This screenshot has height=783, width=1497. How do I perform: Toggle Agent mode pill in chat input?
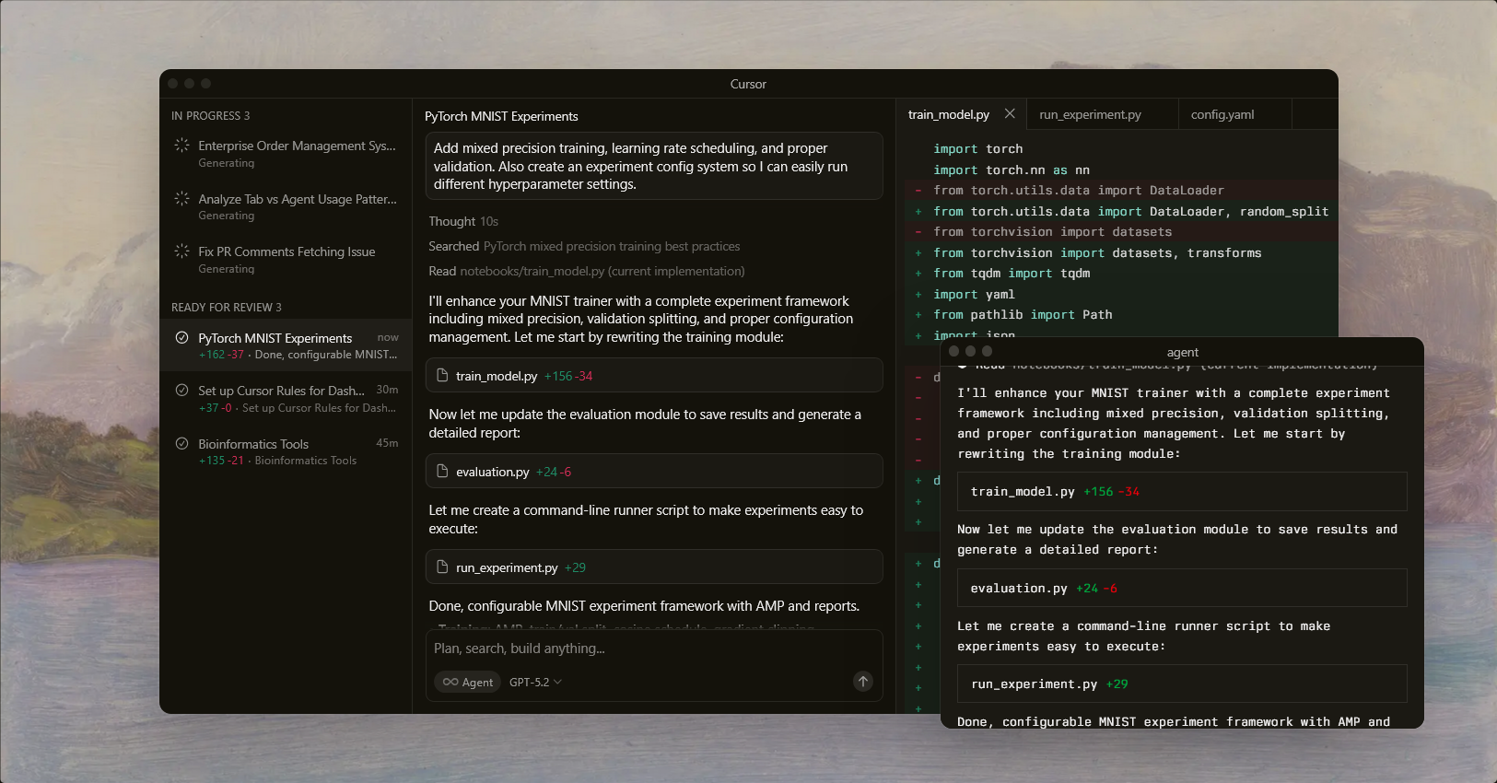point(467,682)
